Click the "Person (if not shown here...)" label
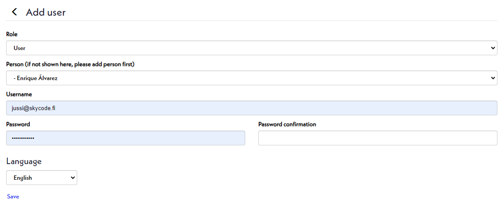The height and width of the screenshot is (205, 504). point(70,64)
